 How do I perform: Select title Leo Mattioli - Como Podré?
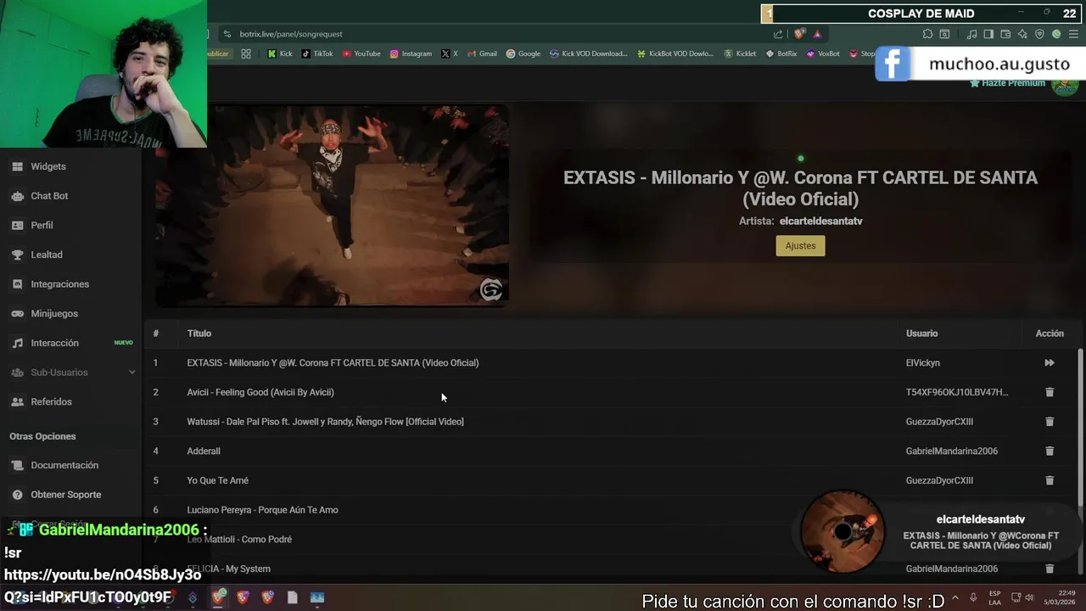point(239,540)
